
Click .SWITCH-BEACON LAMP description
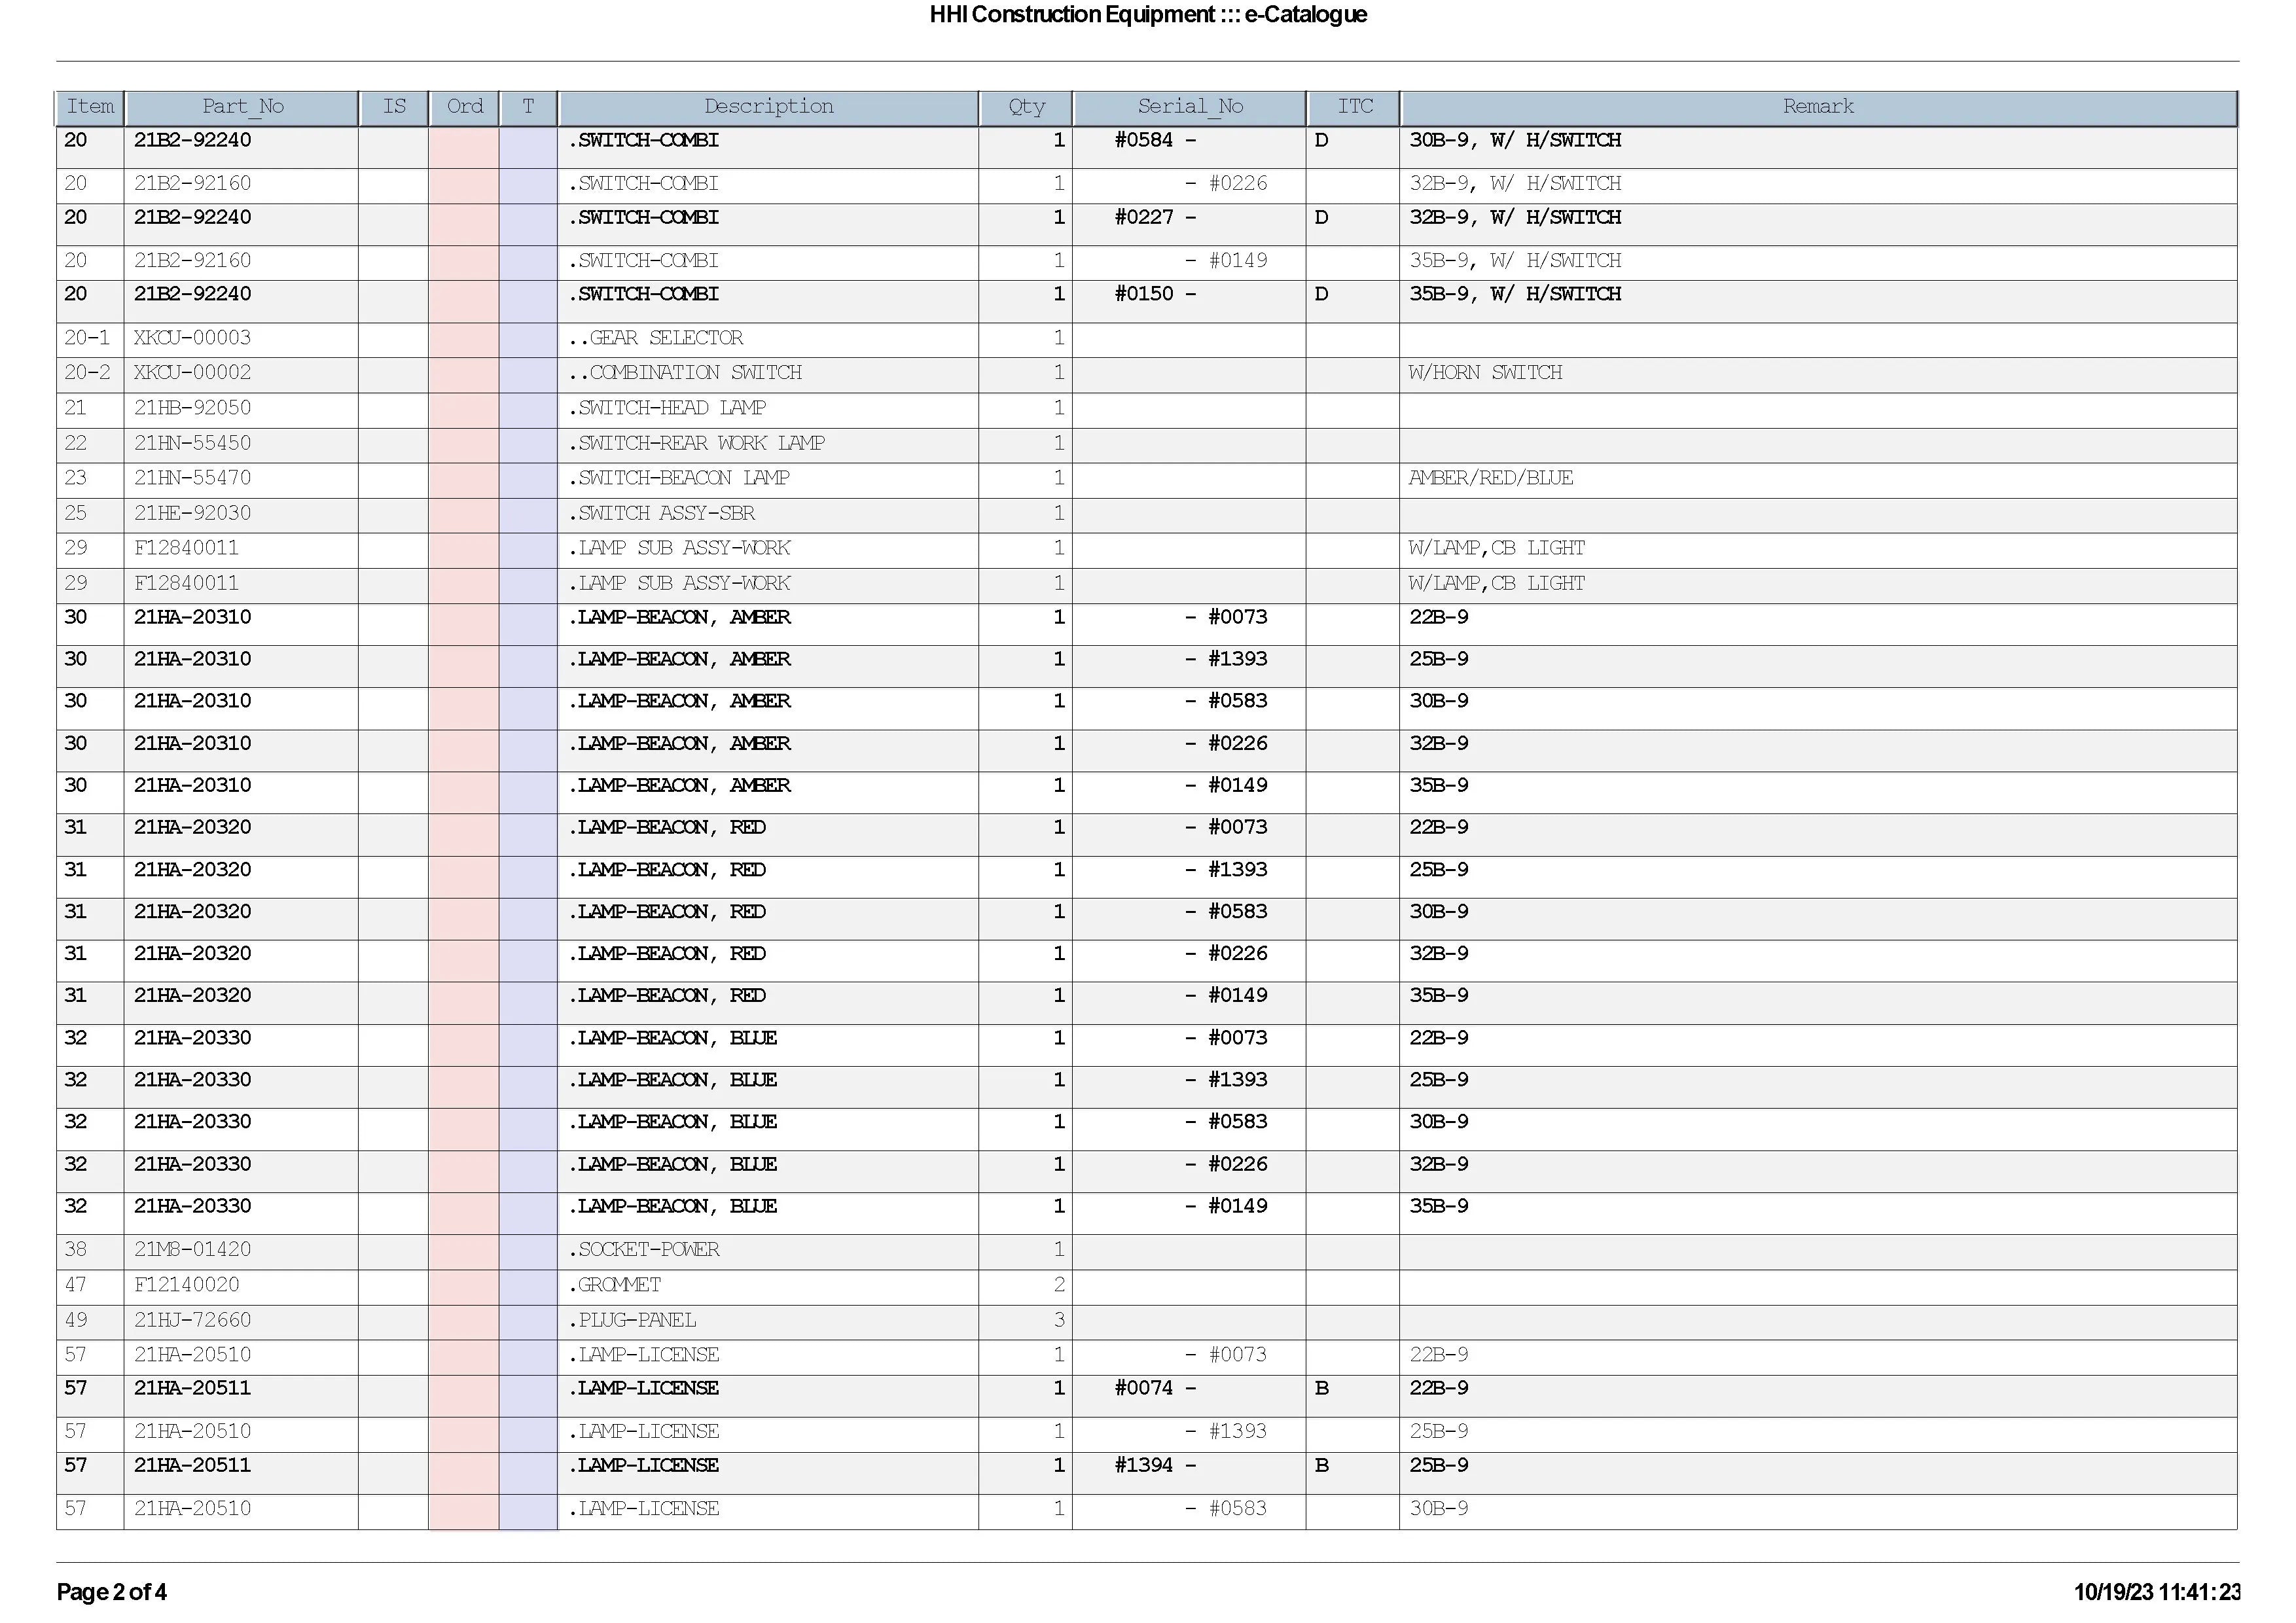(679, 478)
